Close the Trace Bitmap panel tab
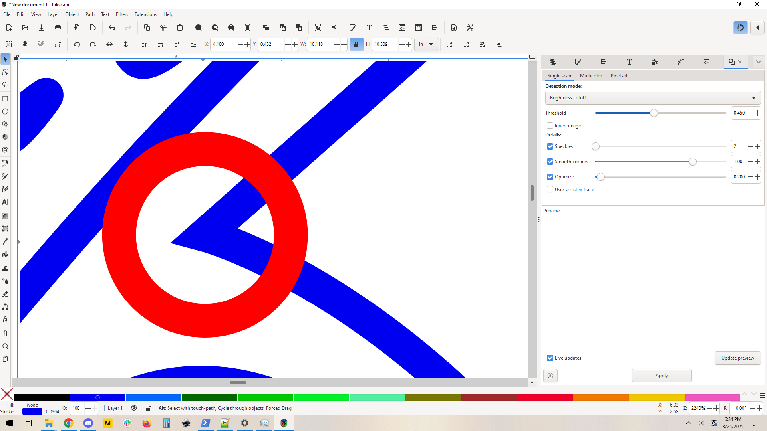Viewport: 767px width, 431px height. (x=740, y=62)
